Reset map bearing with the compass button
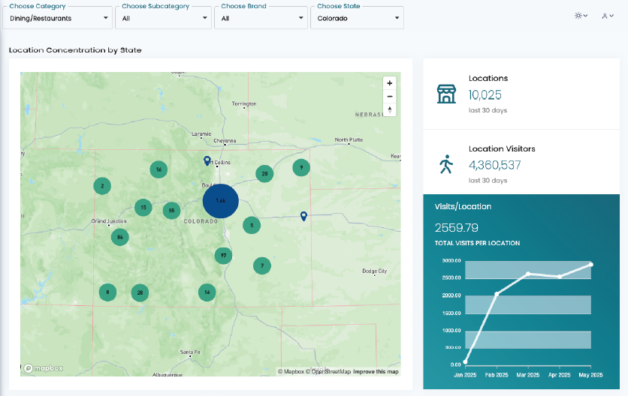The width and height of the screenshot is (628, 396). 389,109
